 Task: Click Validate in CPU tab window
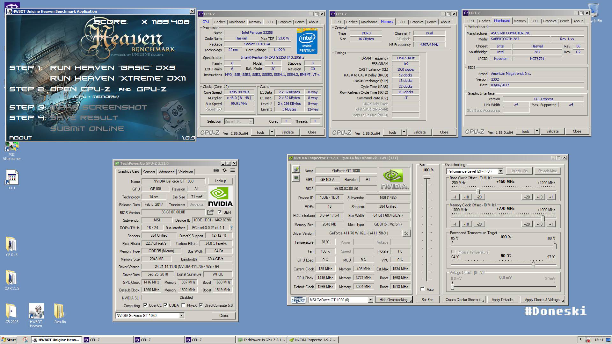tap(288, 132)
